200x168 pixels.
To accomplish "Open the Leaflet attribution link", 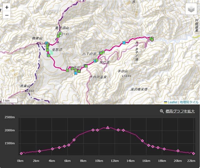I will click(x=172, y=102).
